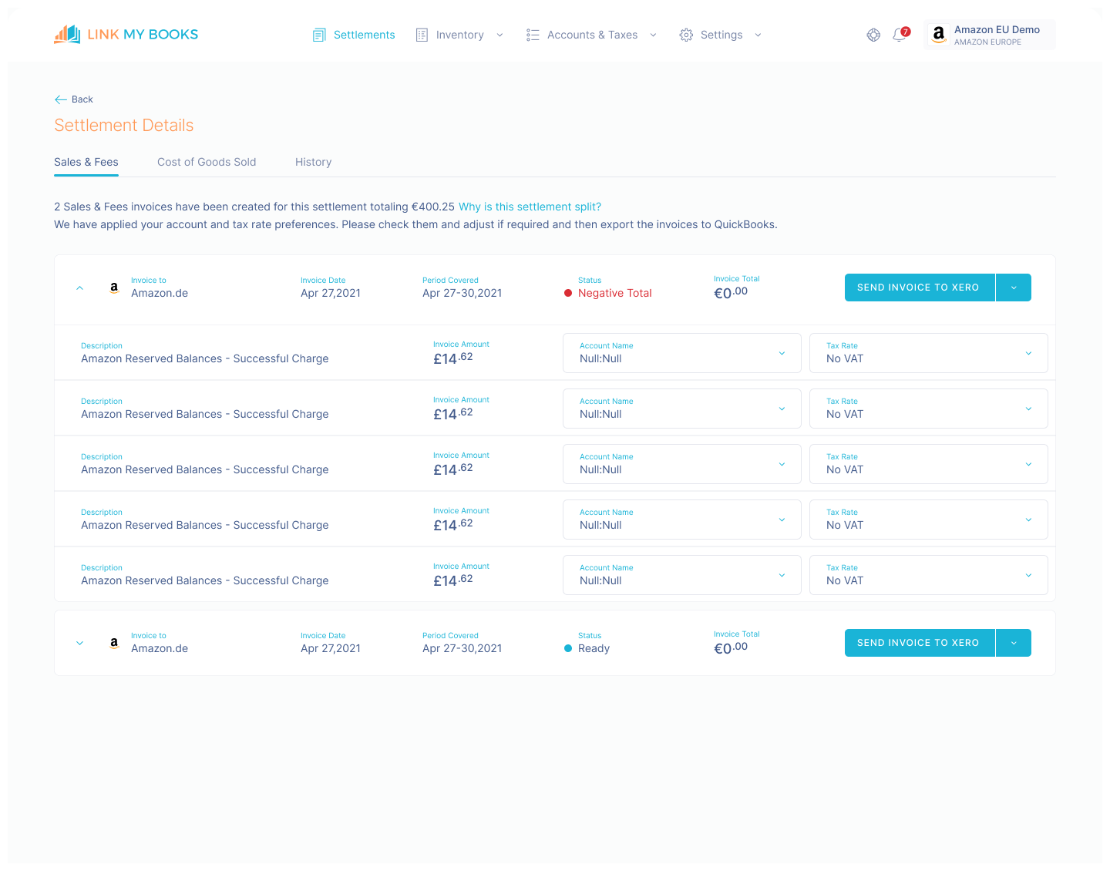1110x871 pixels.
Task: Click the red Negative Total status dot
Action: pos(568,293)
